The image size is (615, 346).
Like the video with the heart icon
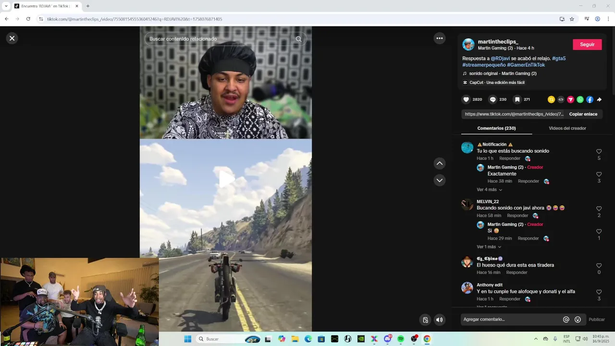(466, 99)
